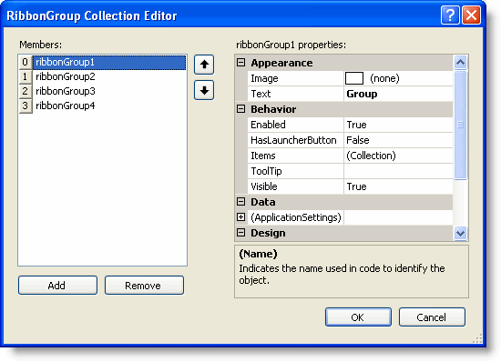Image resolution: width=501 pixels, height=362 pixels.
Task: Select the HasLauncherButton property name
Action: (x=293, y=140)
